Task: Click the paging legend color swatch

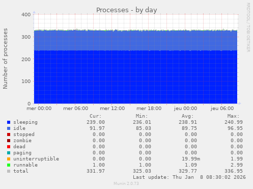Action: 9,153
